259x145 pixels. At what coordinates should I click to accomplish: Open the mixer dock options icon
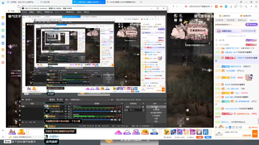tap(122, 103)
